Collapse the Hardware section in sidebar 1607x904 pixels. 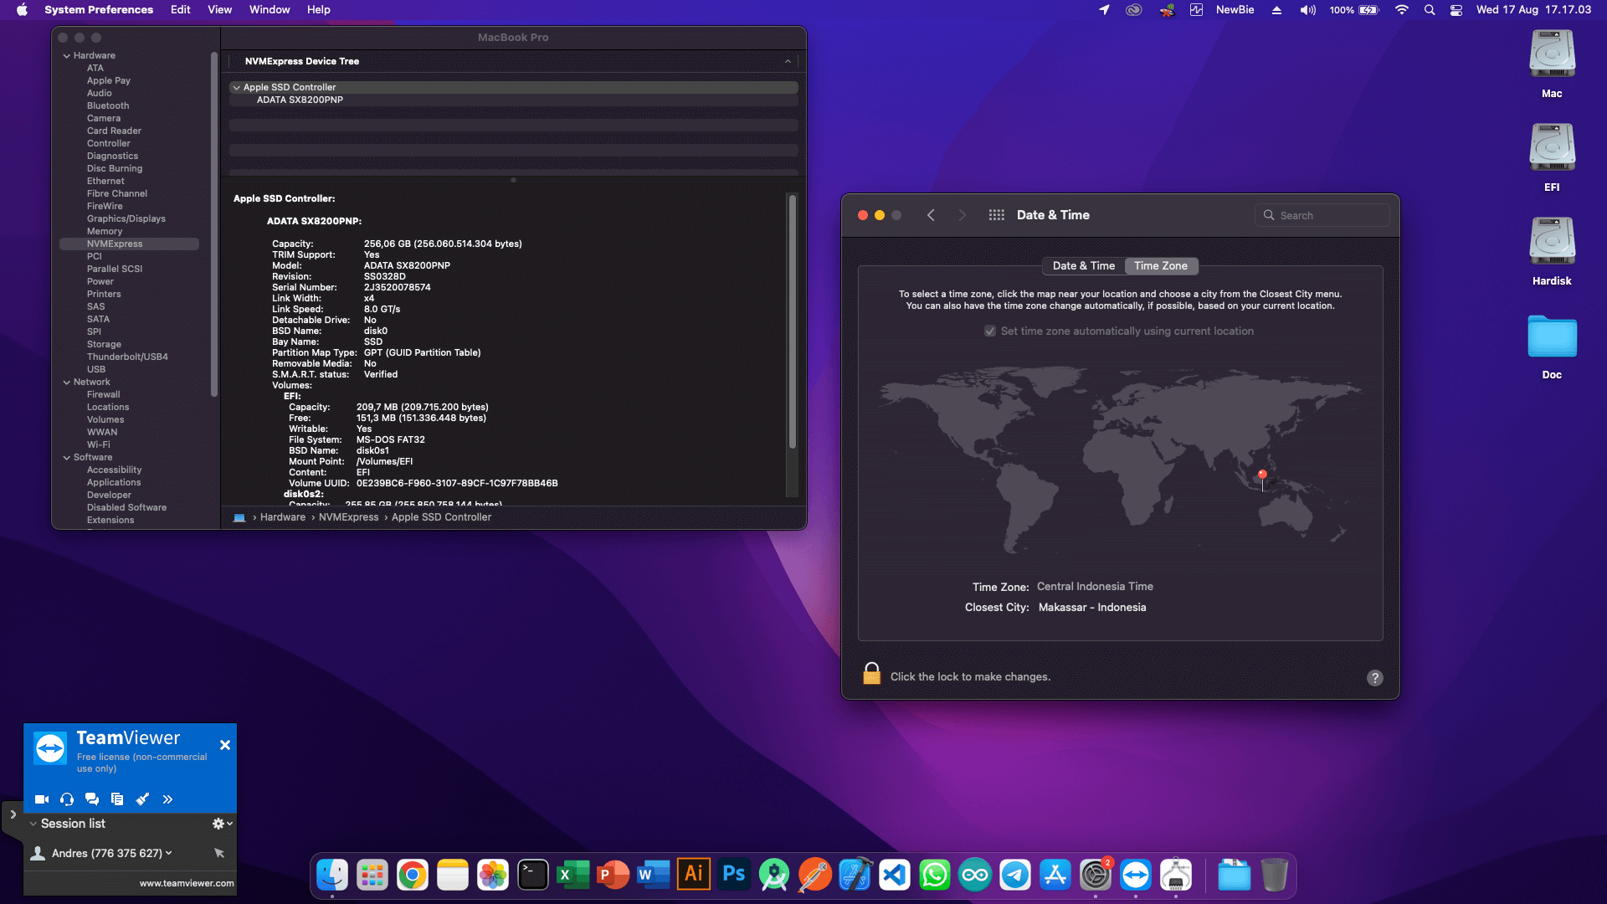click(x=67, y=55)
